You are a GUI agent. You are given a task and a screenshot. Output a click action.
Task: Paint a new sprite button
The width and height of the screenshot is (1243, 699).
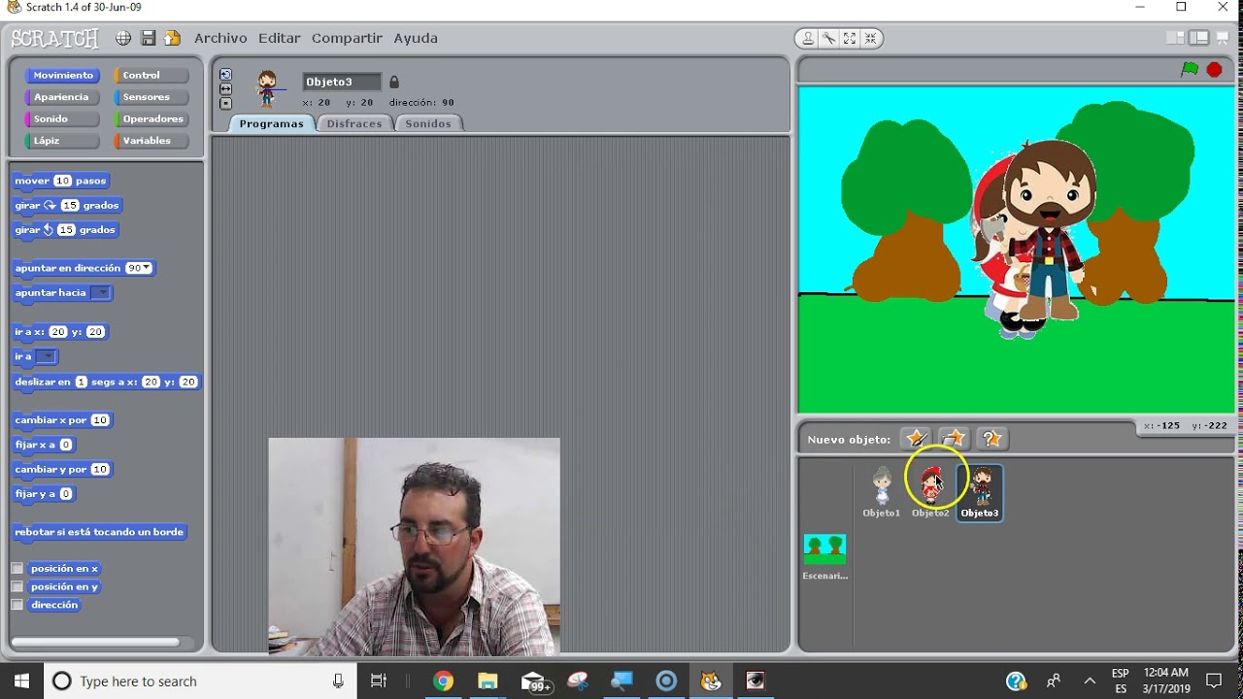pos(916,439)
